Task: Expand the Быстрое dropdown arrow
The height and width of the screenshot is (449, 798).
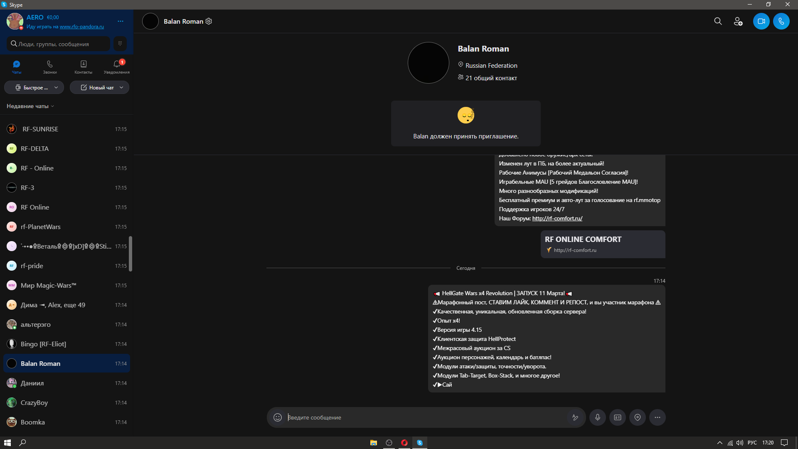Action: click(56, 88)
